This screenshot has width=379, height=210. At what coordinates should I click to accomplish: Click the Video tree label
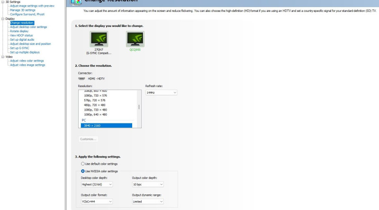(9, 57)
